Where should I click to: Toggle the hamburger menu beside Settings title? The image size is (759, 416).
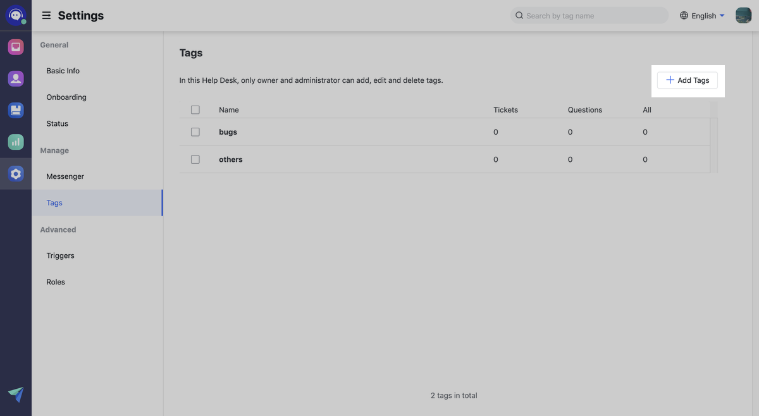tap(46, 15)
